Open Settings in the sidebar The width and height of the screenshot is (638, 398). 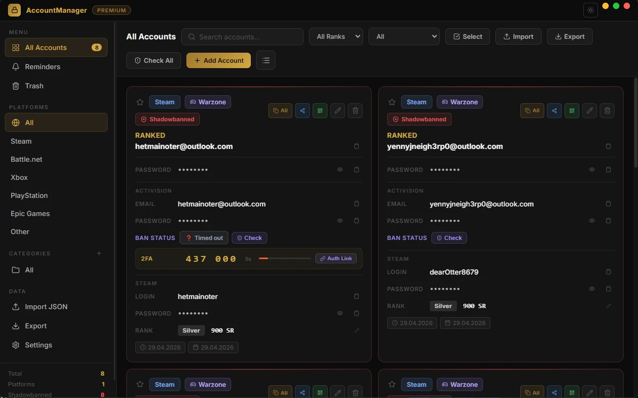click(x=56, y=345)
